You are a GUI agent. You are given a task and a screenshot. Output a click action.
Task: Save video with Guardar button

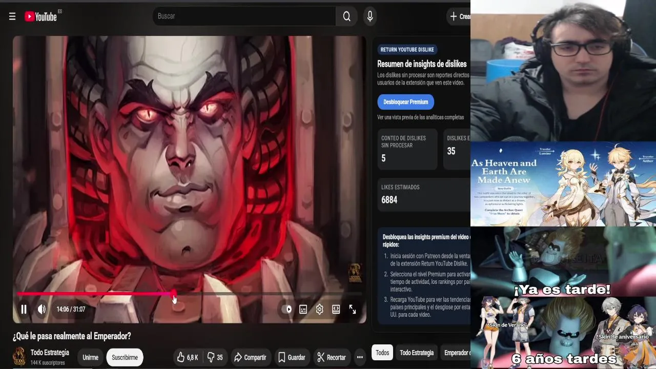292,357
